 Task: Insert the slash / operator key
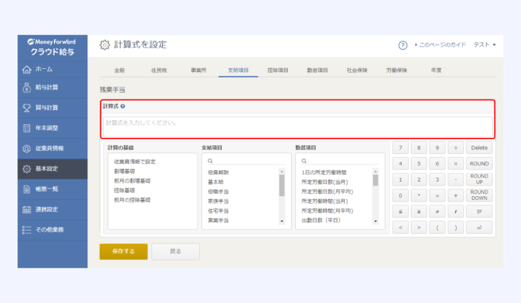coord(455,211)
